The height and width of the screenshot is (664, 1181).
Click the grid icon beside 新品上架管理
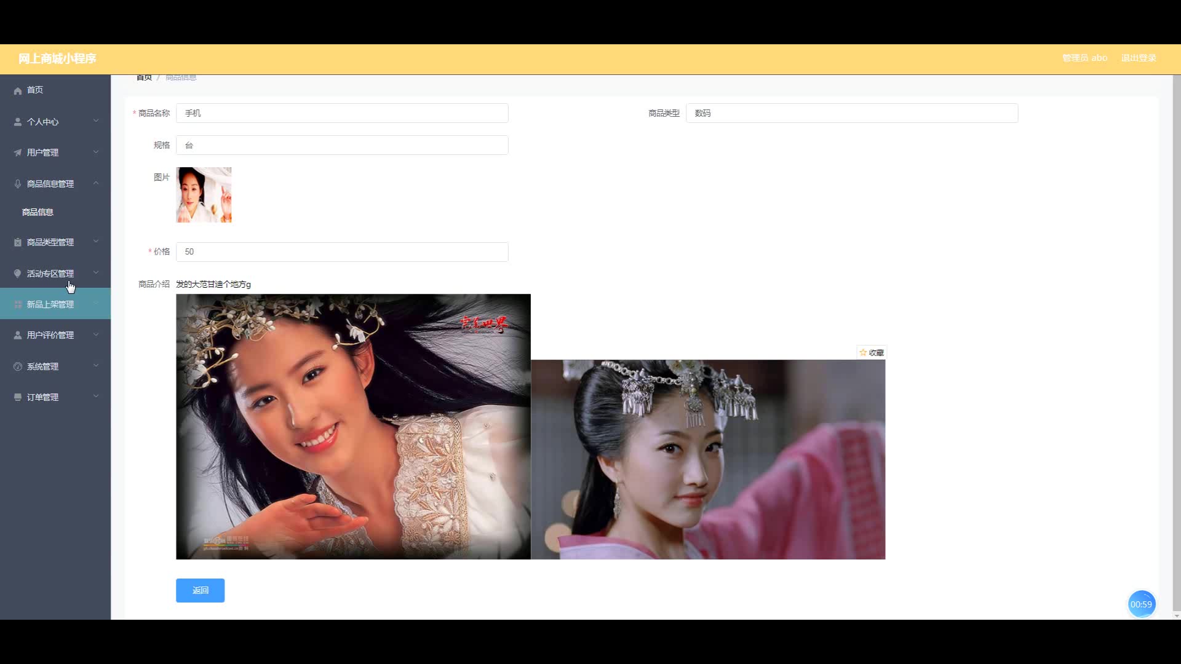(x=18, y=304)
